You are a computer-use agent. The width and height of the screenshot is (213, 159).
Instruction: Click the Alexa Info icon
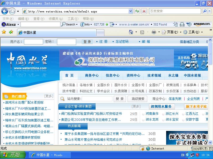coord(82,24)
